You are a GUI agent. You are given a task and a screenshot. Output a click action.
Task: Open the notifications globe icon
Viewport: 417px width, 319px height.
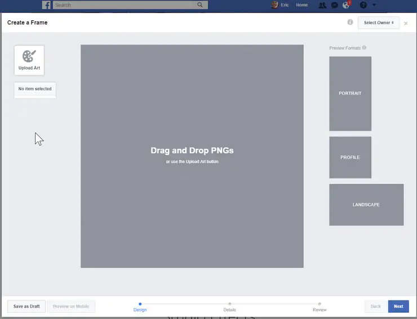pos(346,5)
